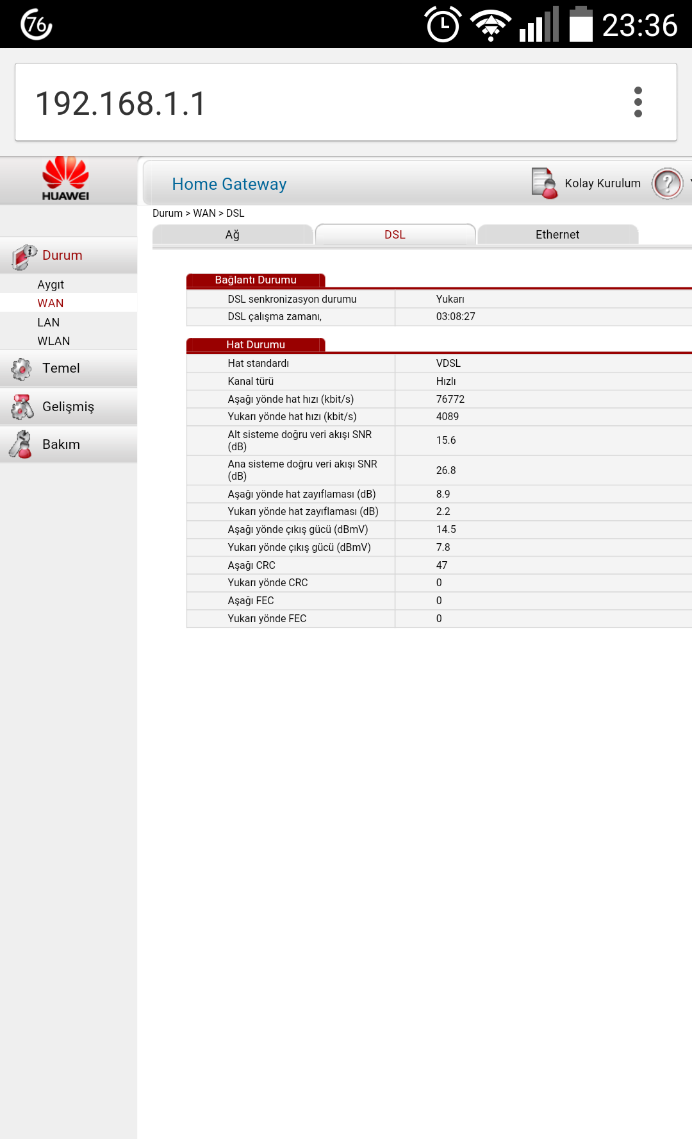Click the Huawei logo
692x1139 pixels.
click(65, 179)
